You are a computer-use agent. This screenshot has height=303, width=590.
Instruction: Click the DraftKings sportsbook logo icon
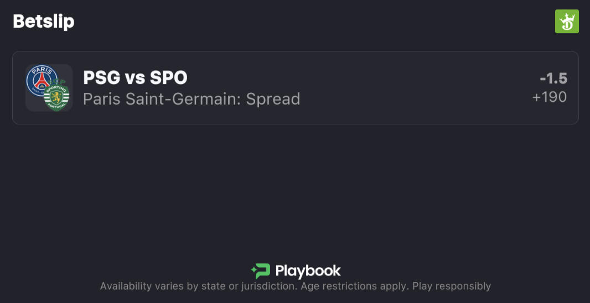click(x=567, y=22)
